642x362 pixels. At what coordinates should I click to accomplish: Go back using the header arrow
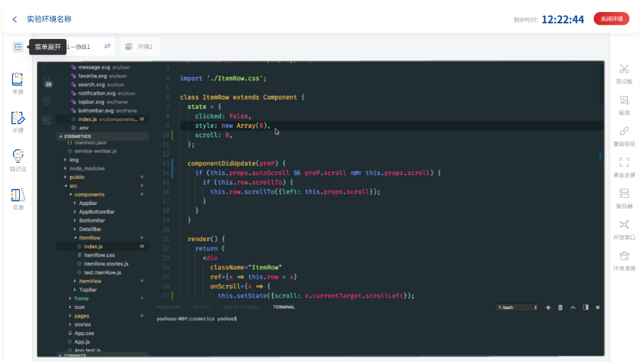pyautogui.click(x=15, y=19)
